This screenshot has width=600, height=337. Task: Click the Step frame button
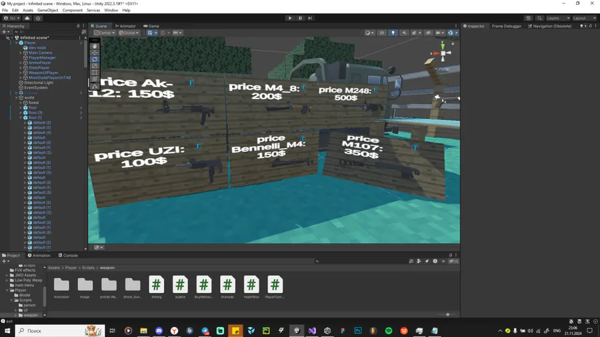(310, 18)
